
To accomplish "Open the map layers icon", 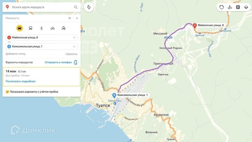I will pos(246,7).
